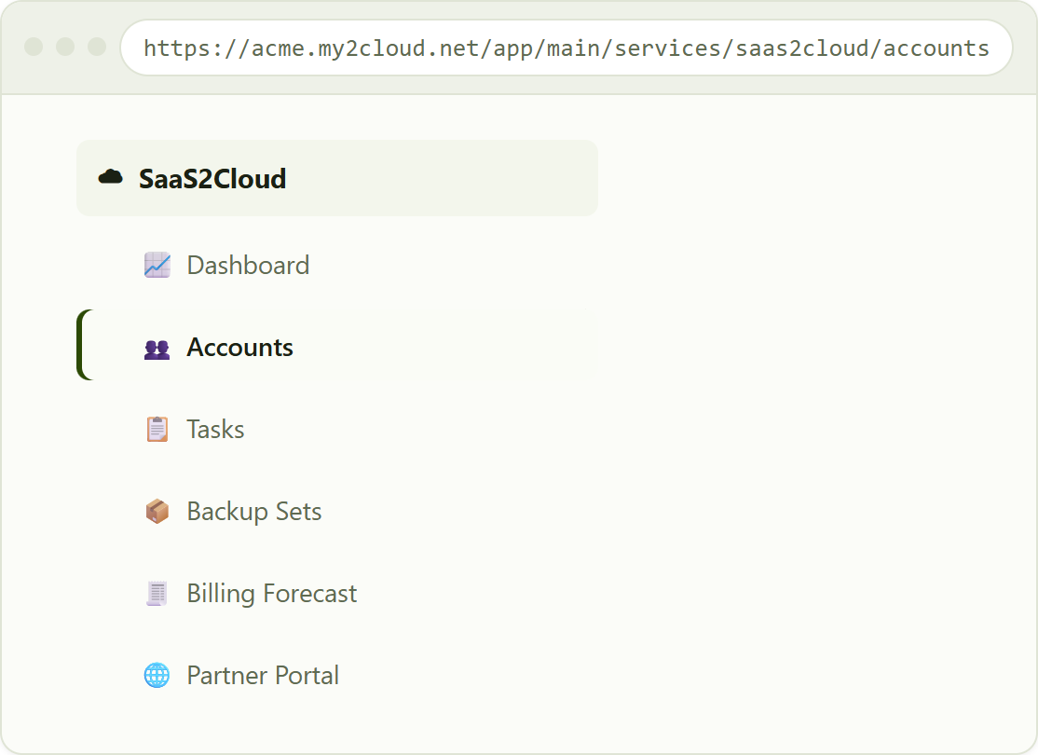The width and height of the screenshot is (1038, 755).
Task: Collapse the SaaS2Cloud section header
Action: pos(337,178)
